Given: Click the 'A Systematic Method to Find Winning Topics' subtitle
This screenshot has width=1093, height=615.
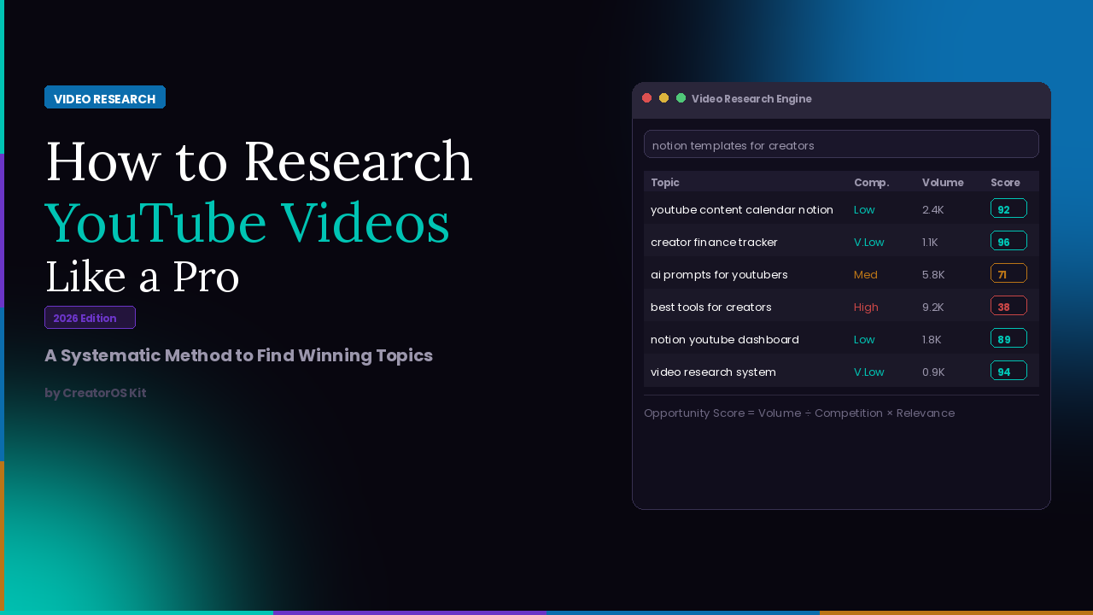Looking at the screenshot, I should (239, 355).
